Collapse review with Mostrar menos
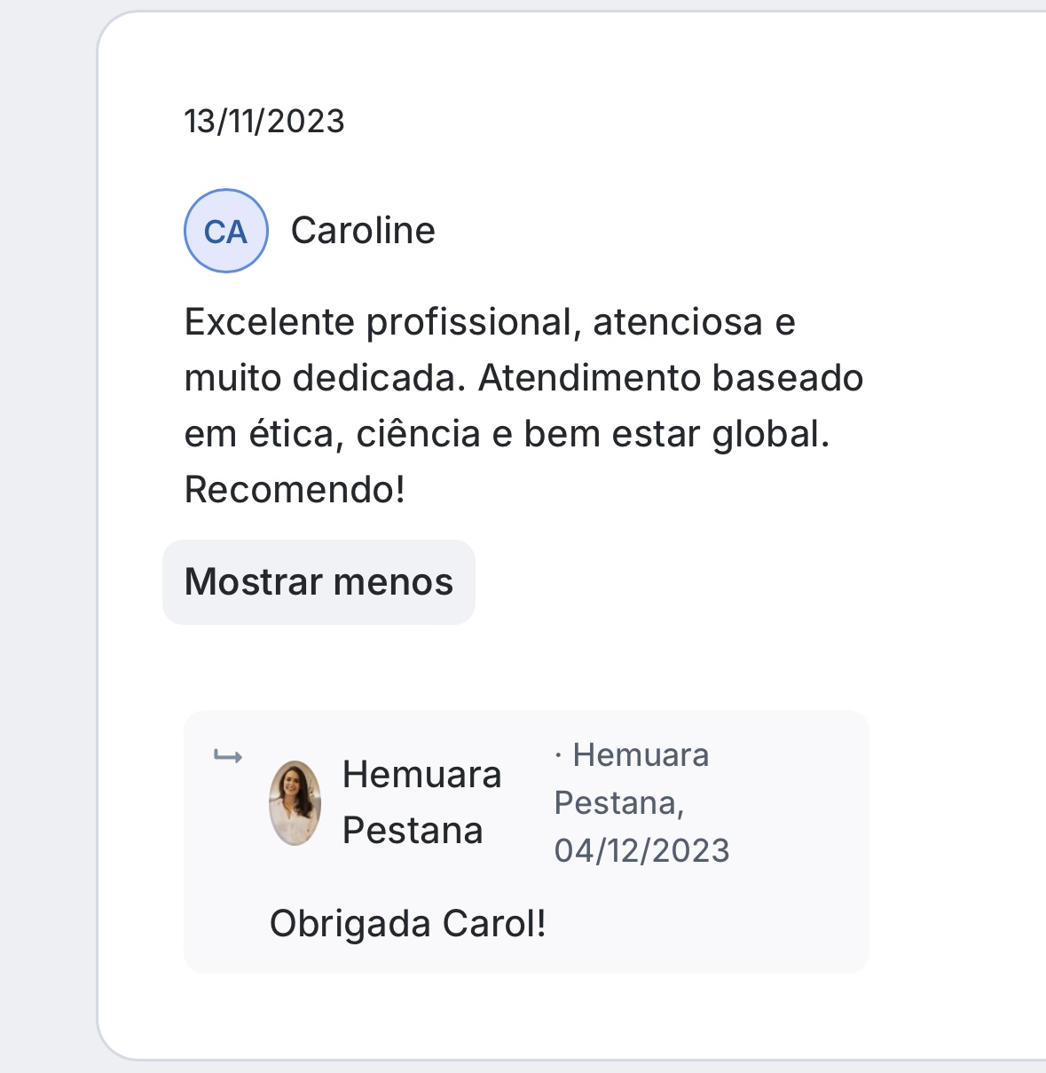 319,582
